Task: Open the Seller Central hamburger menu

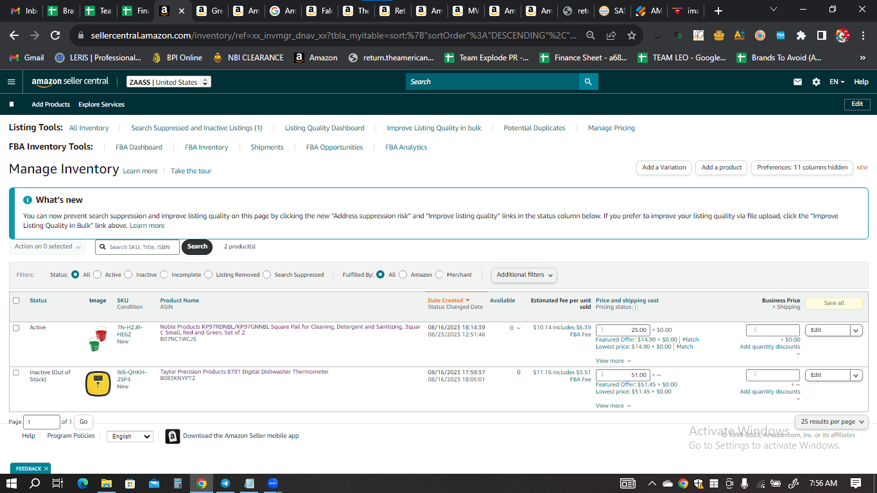Action: 12,82
